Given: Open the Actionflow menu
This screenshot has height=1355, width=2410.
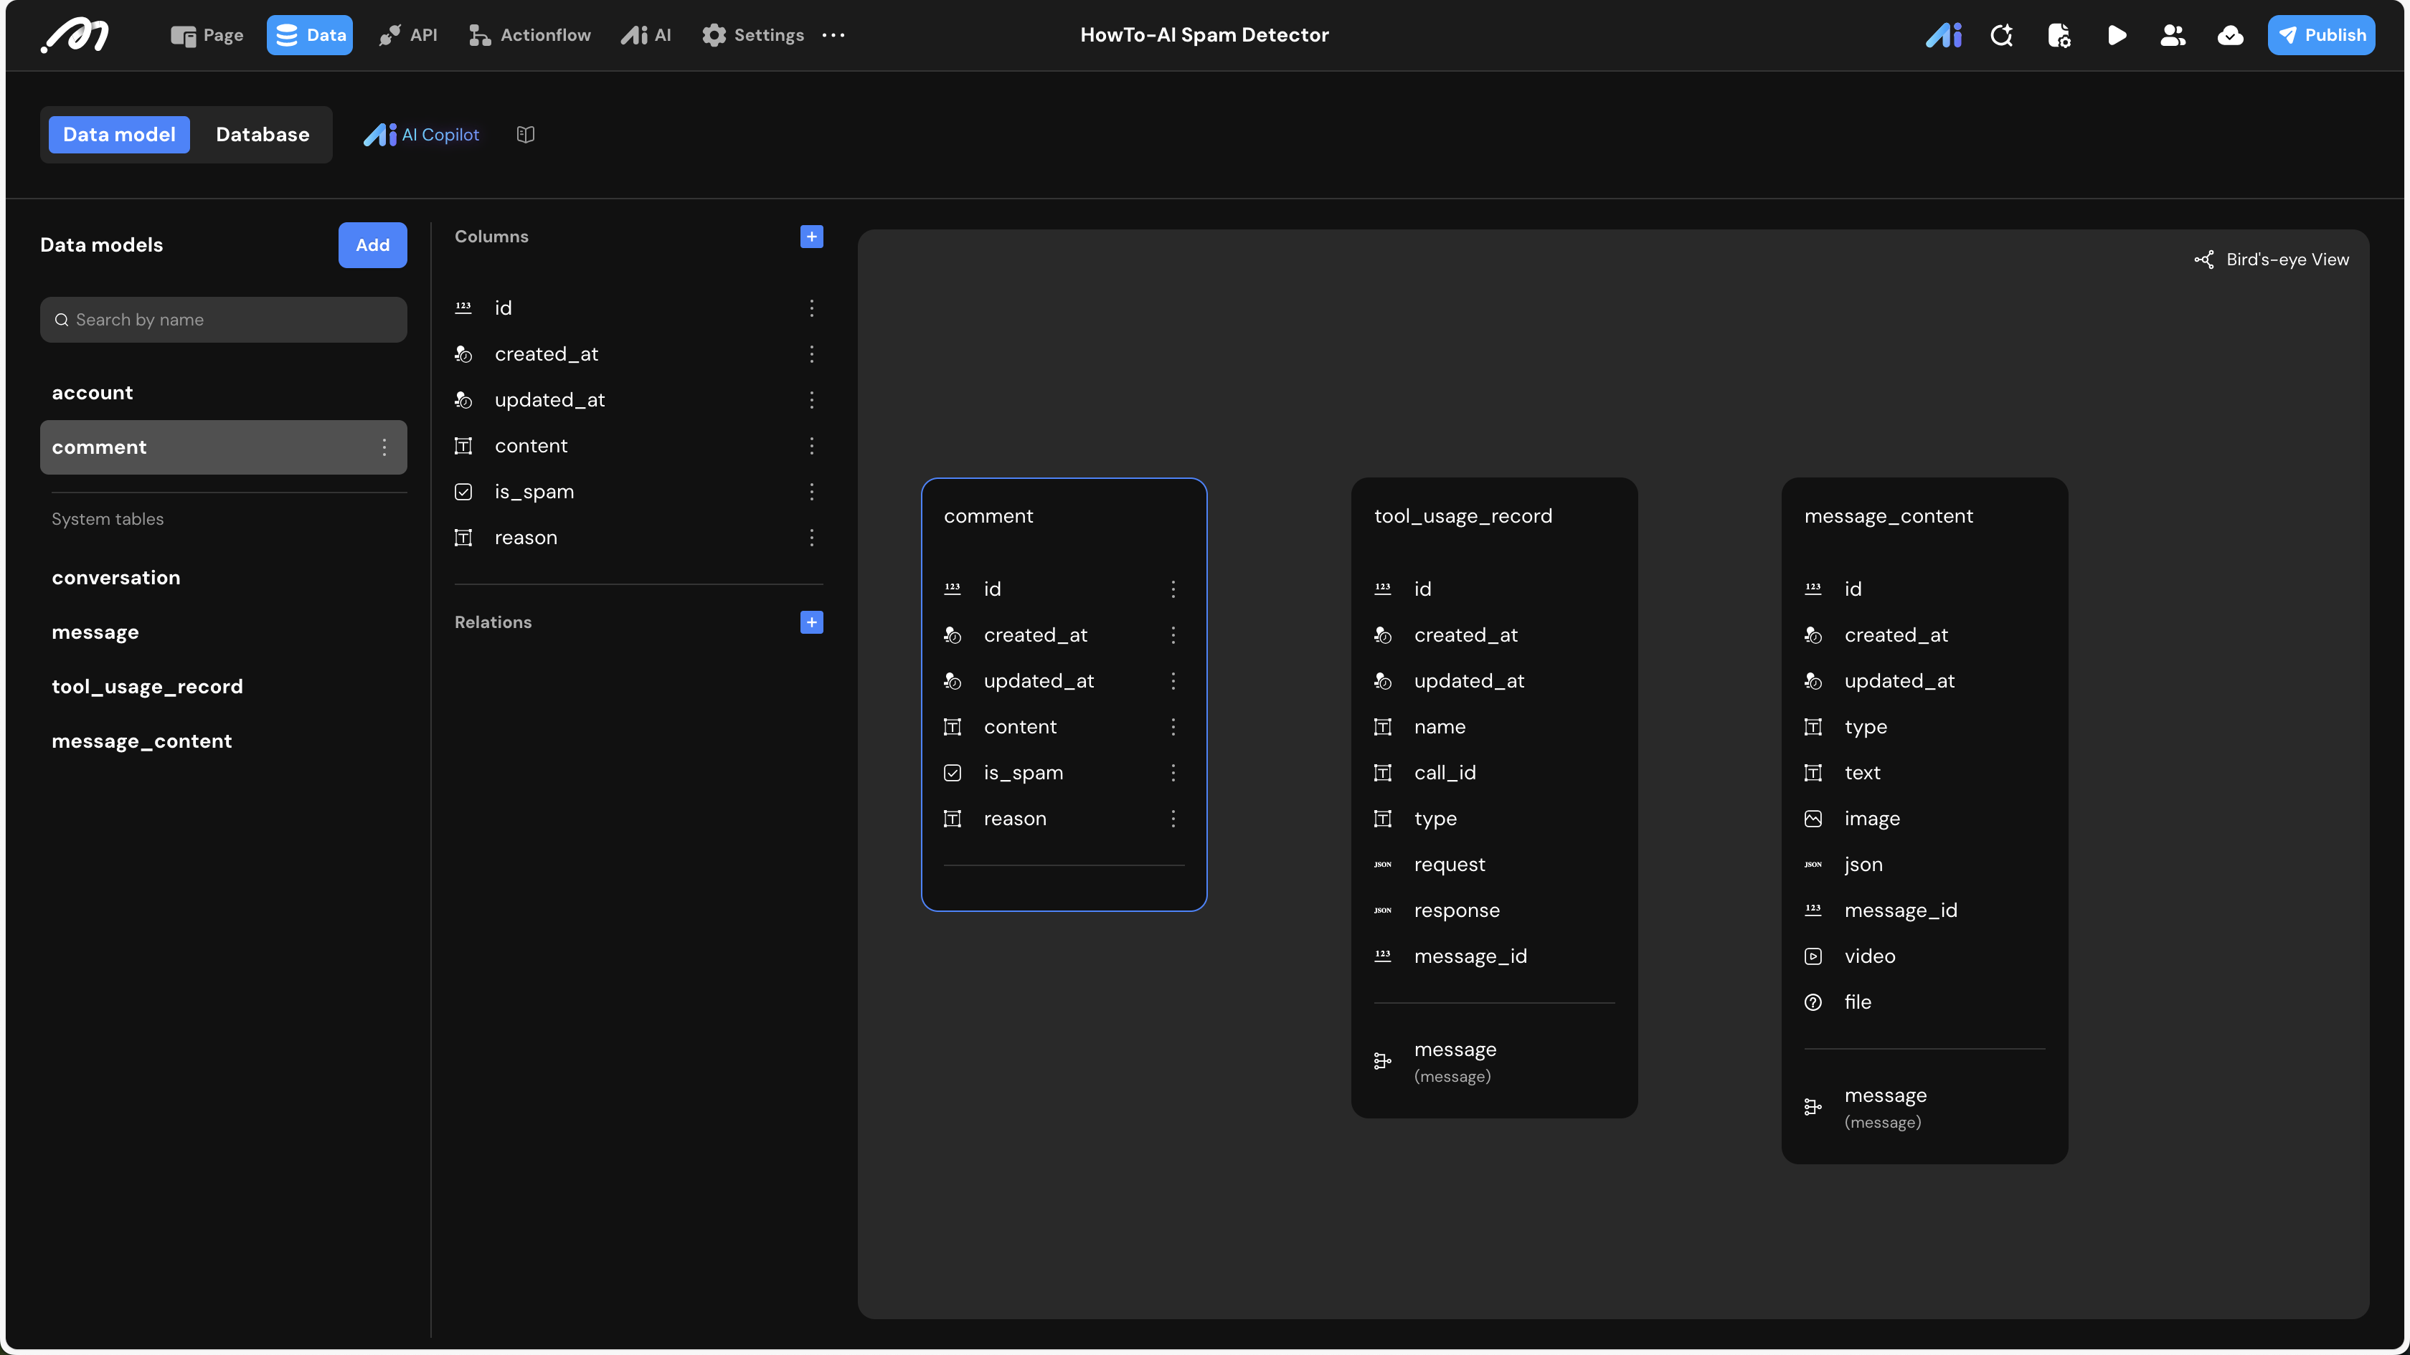Looking at the screenshot, I should click(529, 34).
